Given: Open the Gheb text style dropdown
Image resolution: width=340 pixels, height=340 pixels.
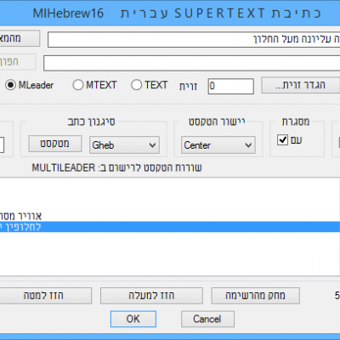Looking at the screenshot, I should click(124, 145).
